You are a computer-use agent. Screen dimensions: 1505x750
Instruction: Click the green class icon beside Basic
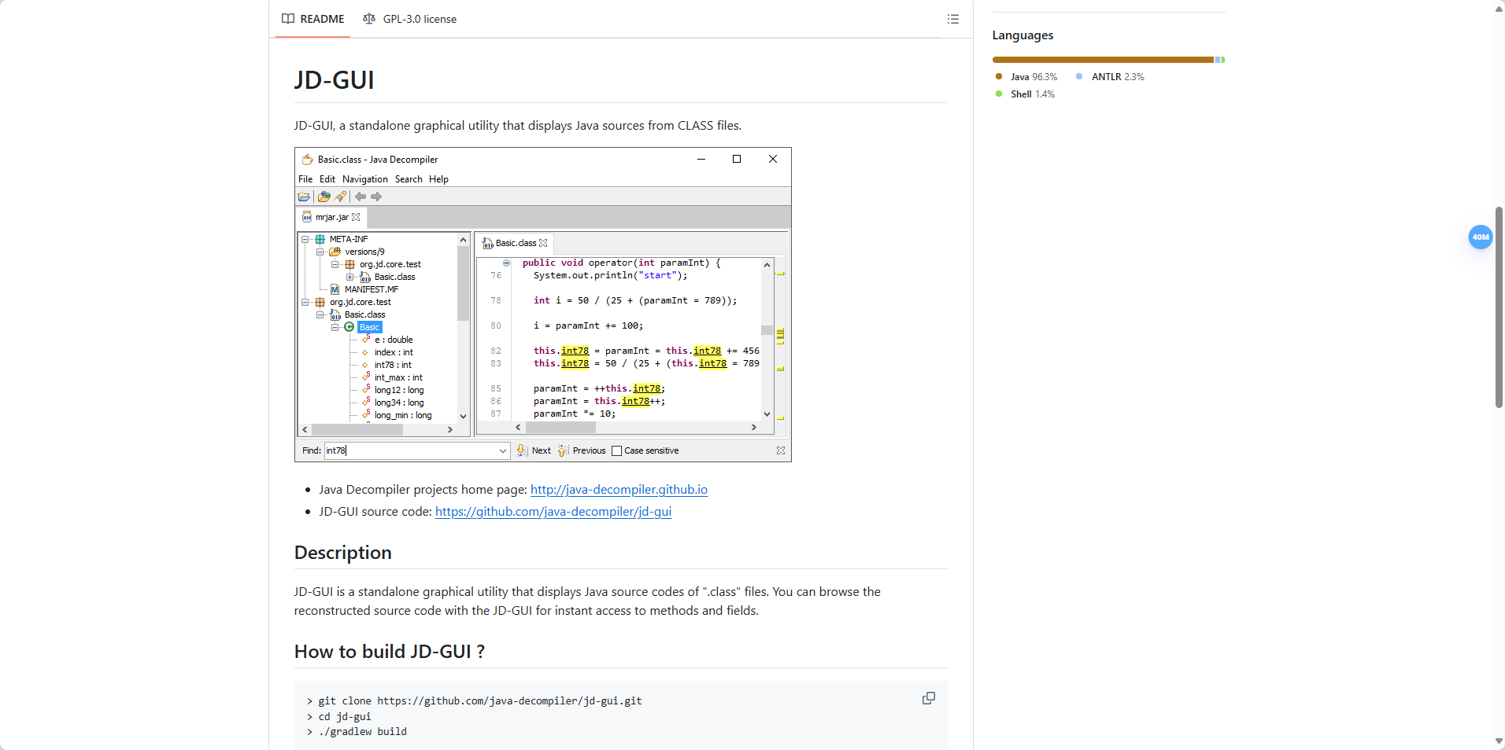pos(349,327)
